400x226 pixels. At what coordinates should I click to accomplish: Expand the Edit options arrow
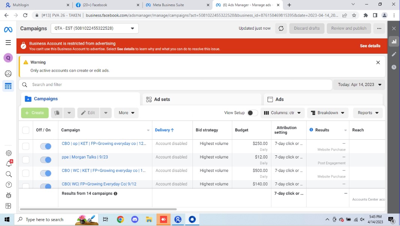point(105,113)
